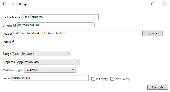
Task: Focus the Badge Name text field
Action: [x=60, y=17]
